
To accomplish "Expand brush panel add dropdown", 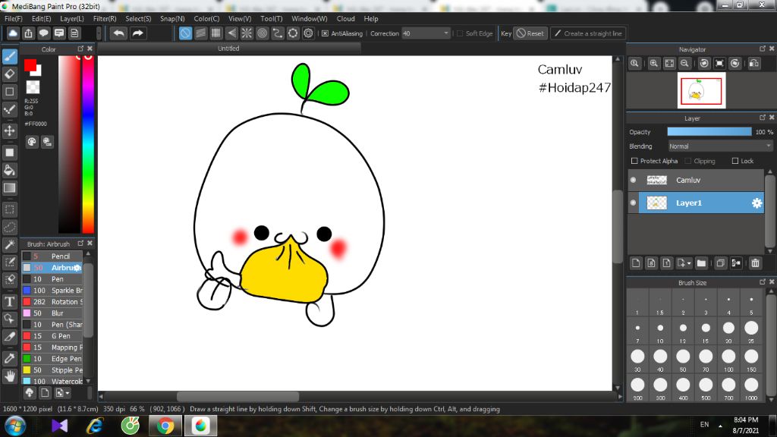I will (68, 393).
